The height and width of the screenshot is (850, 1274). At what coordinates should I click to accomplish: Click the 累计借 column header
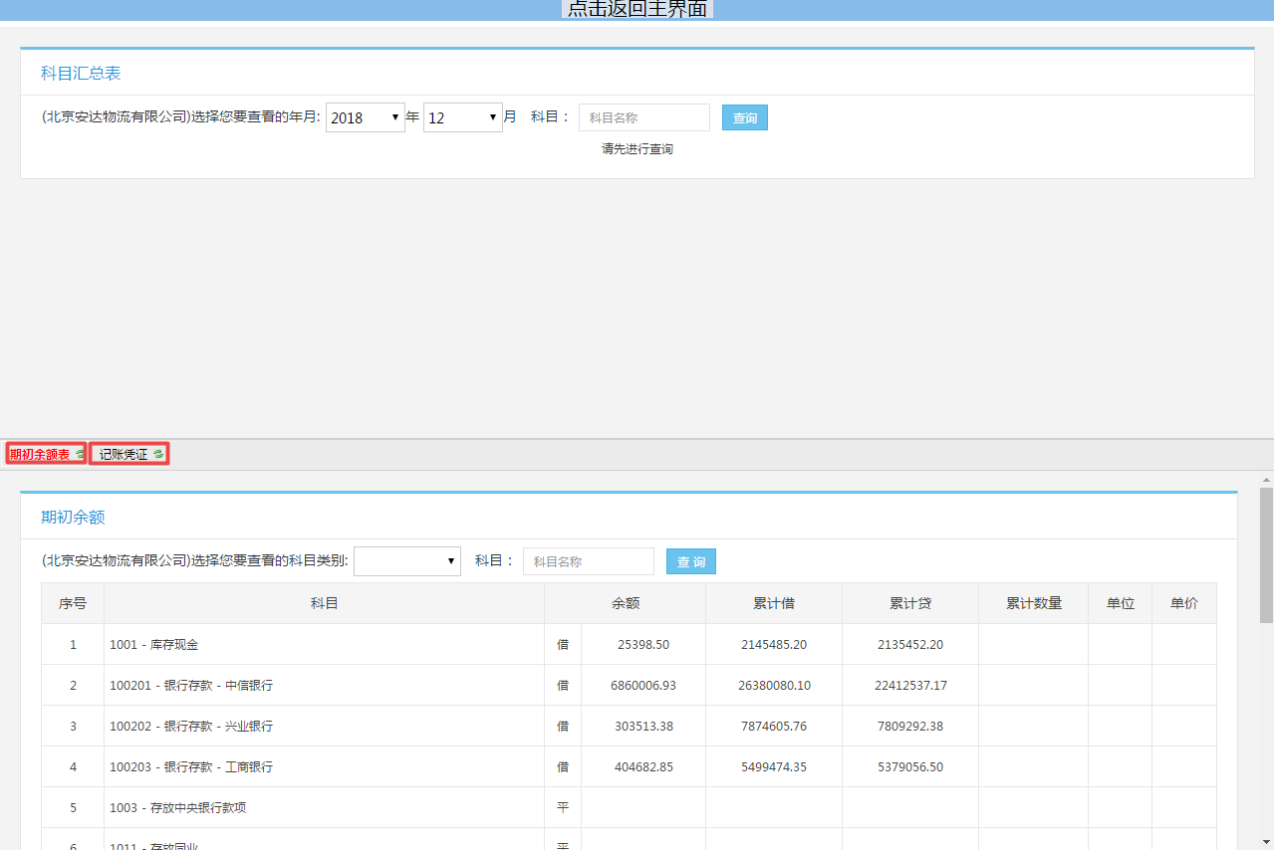[x=773, y=603]
